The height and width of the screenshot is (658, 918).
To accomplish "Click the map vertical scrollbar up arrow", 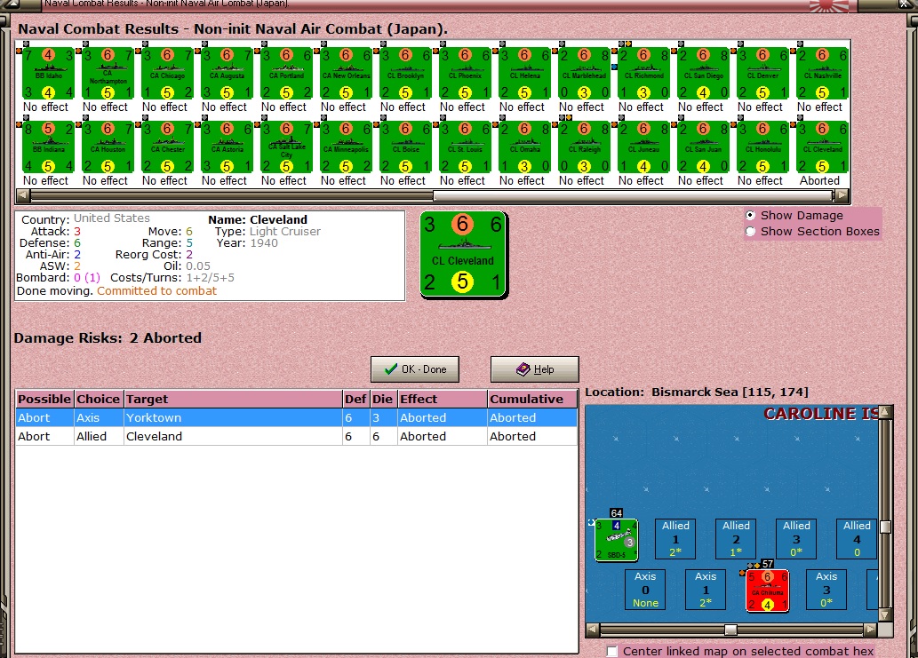I will 885,412.
